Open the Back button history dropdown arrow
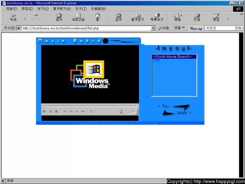Screen dimensions: 245x184 click(25, 19)
